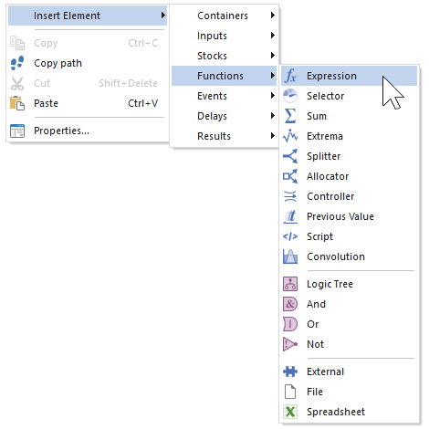The image size is (429, 429).
Task: Select the Convolution icon
Action: tap(290, 256)
